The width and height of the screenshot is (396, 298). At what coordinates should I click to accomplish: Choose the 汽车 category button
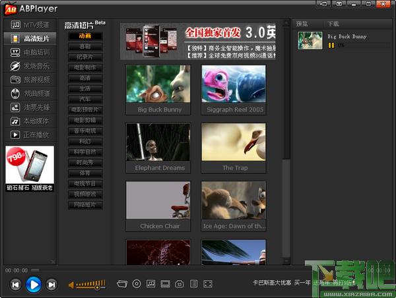[85, 99]
